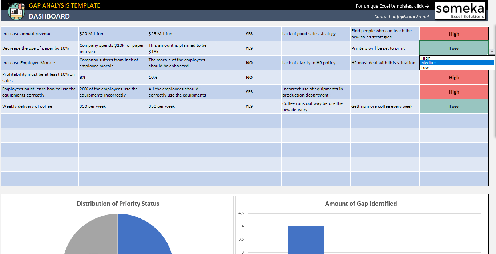
Task: Click 'Profitability must be at least 10%' cell
Action: click(40, 77)
